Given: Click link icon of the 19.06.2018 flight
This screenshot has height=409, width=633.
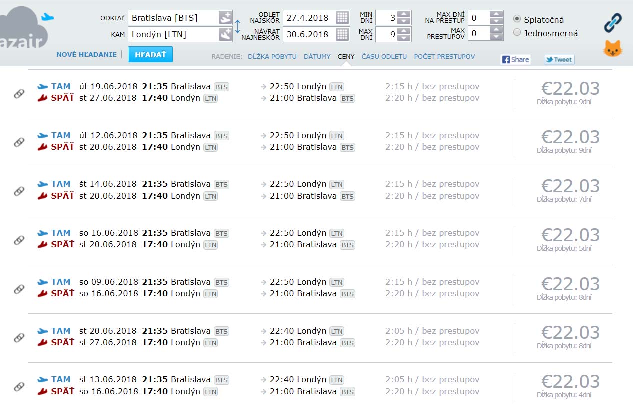Looking at the screenshot, I should [x=19, y=93].
